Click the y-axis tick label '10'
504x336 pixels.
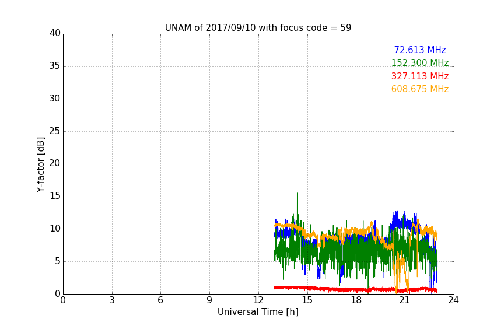point(55,229)
